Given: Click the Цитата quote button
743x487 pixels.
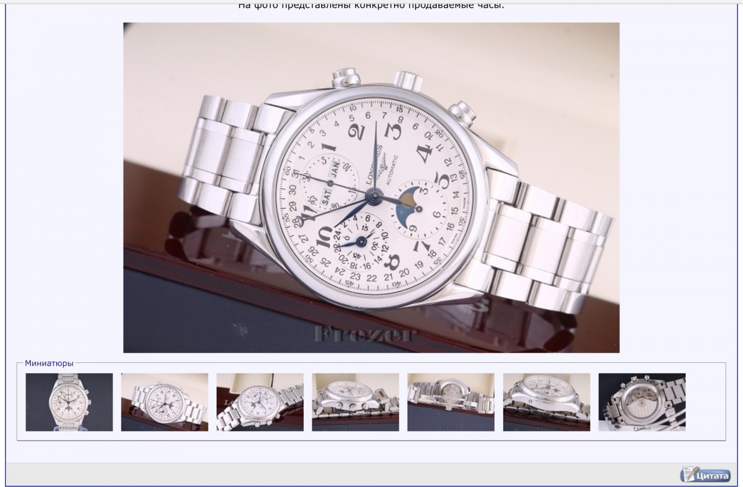Looking at the screenshot, I should (705, 474).
